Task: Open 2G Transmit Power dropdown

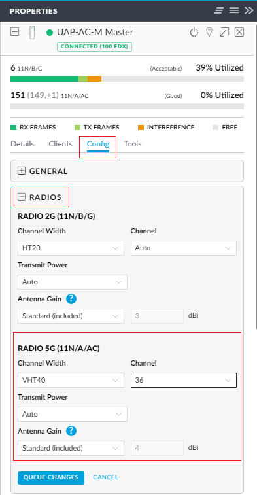Action: 73,282
